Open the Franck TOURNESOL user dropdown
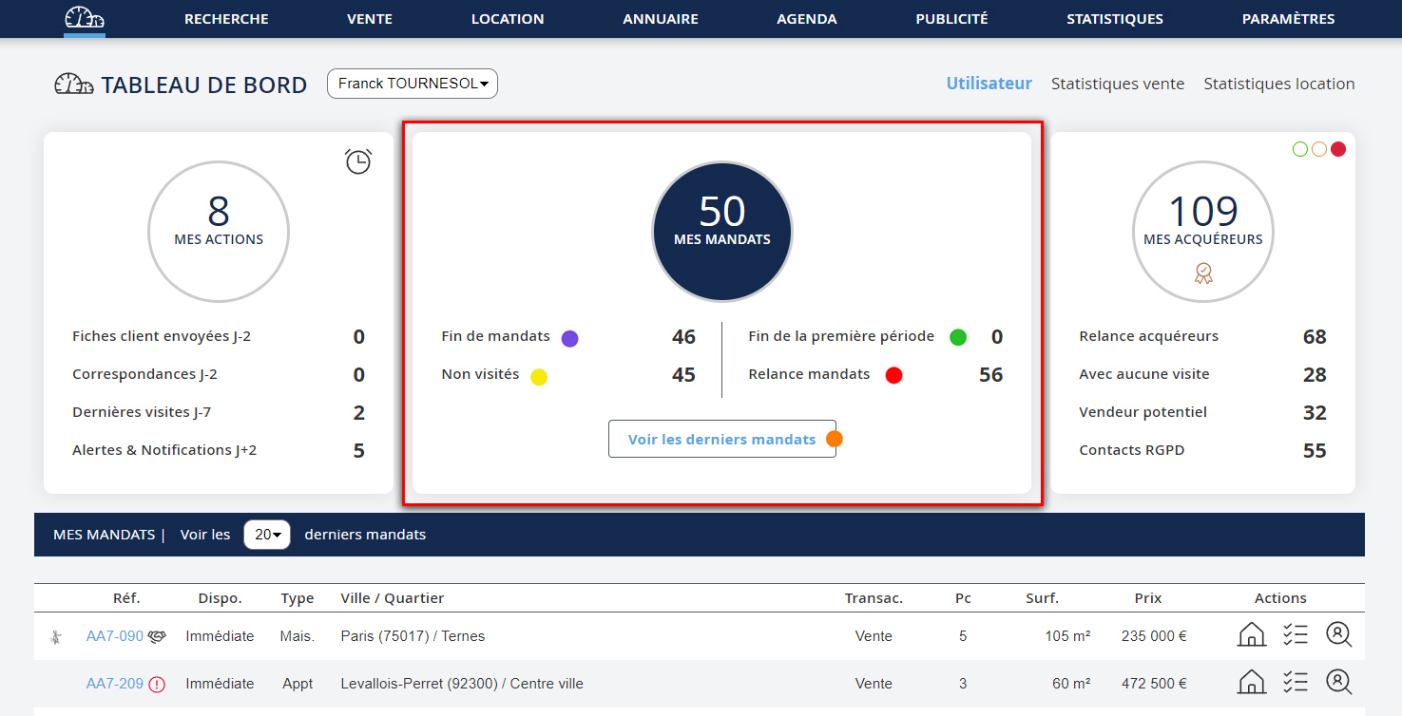The width and height of the screenshot is (1402, 716). pos(413,84)
